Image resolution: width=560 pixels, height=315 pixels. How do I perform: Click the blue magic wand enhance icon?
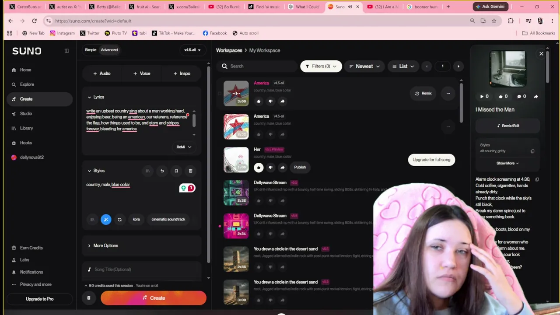tap(106, 220)
